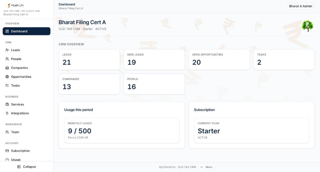Open the Usage menu item
The width and height of the screenshot is (320, 172).
pos(27,159)
